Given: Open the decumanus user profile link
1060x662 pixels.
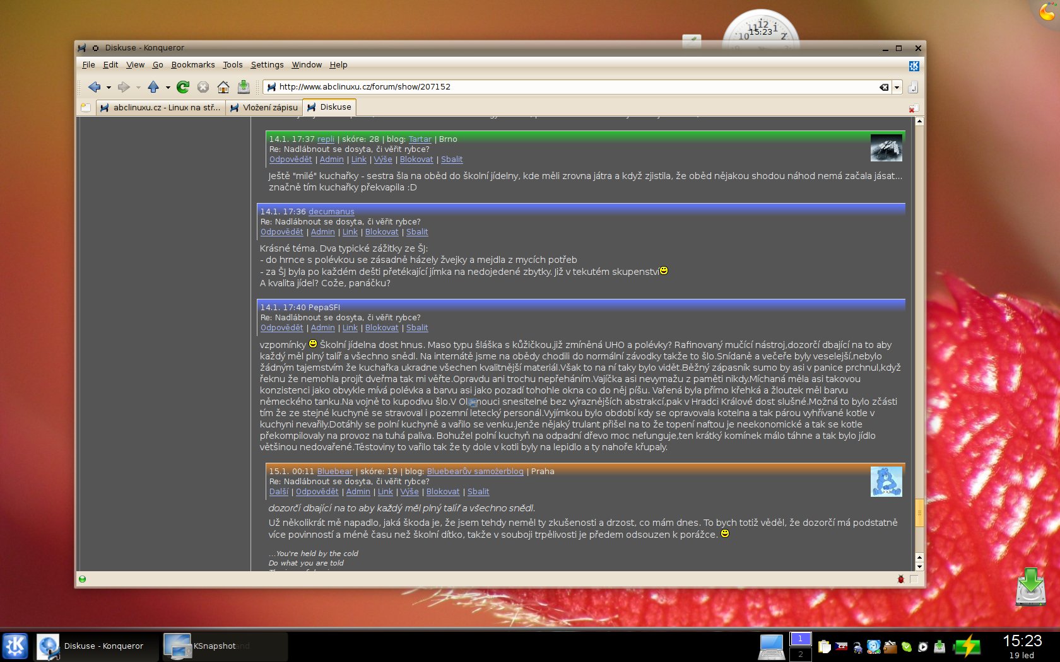Looking at the screenshot, I should pyautogui.click(x=331, y=212).
